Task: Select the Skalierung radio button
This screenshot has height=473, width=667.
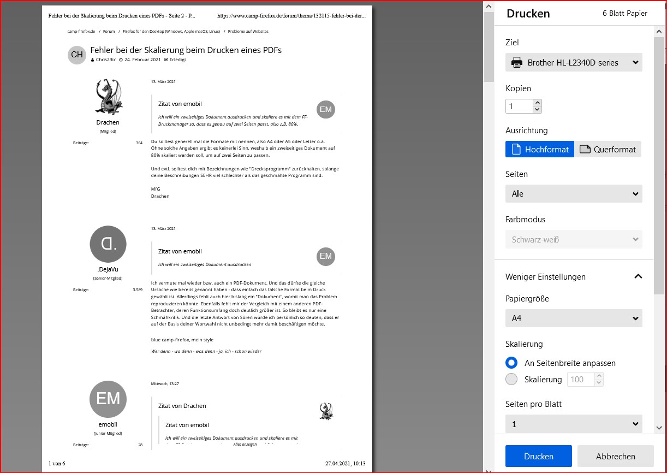Action: coord(511,379)
